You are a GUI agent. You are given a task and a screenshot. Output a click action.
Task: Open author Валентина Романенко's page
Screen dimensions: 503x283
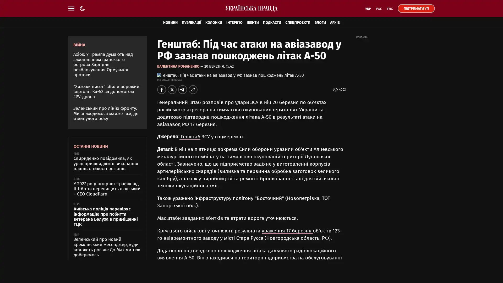tap(178, 66)
